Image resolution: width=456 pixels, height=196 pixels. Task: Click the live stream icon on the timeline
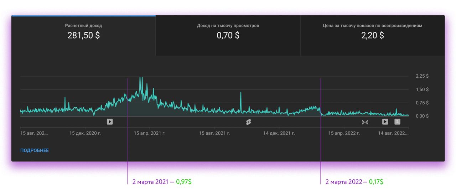coord(365,122)
